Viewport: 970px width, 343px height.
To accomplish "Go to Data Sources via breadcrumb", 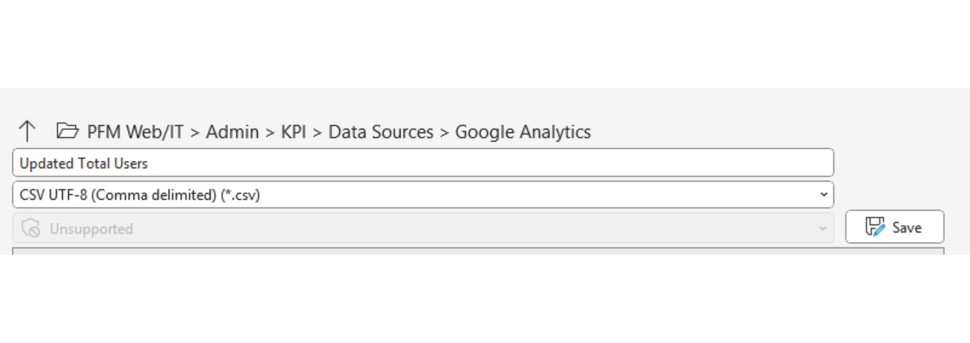I will coord(380,132).
